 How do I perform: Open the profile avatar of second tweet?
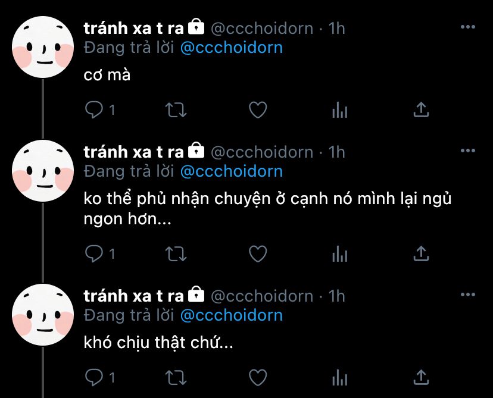[x=43, y=171]
